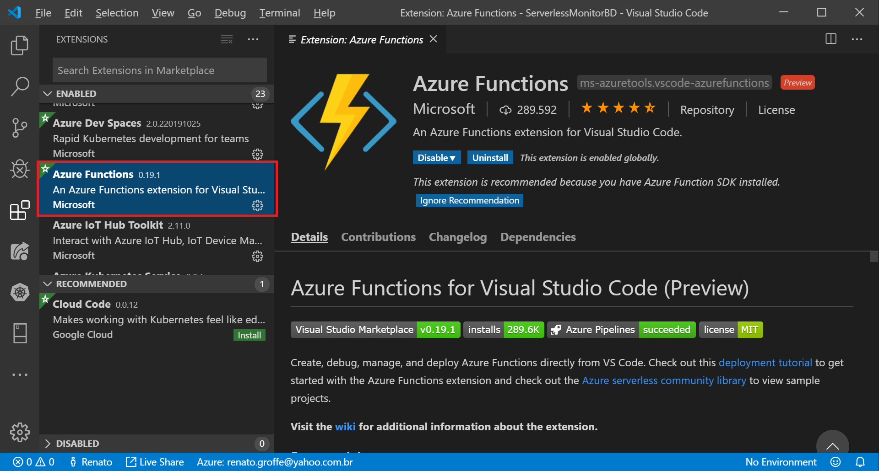The image size is (879, 471).
Task: Open the Source Control view
Action: 19,128
